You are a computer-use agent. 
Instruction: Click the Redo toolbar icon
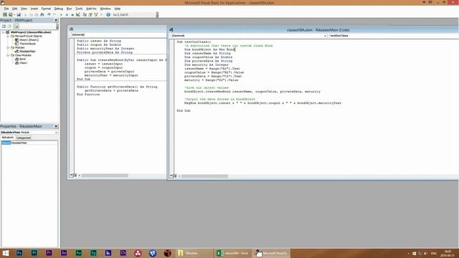pyautogui.click(x=55, y=14)
